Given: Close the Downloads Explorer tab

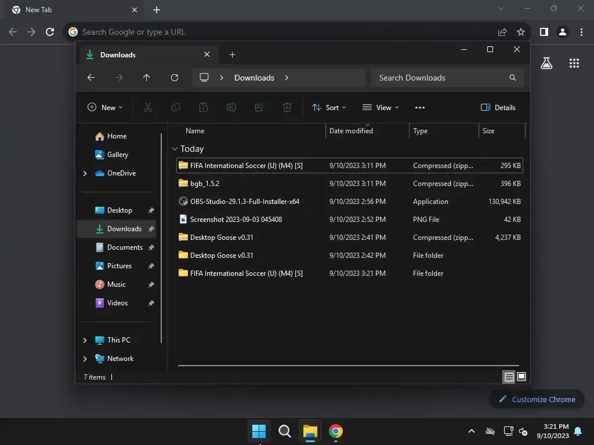Looking at the screenshot, I should [207, 54].
